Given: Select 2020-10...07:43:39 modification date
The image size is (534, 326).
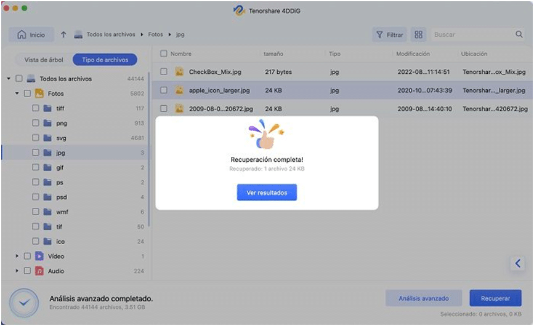Looking at the screenshot, I should point(425,90).
